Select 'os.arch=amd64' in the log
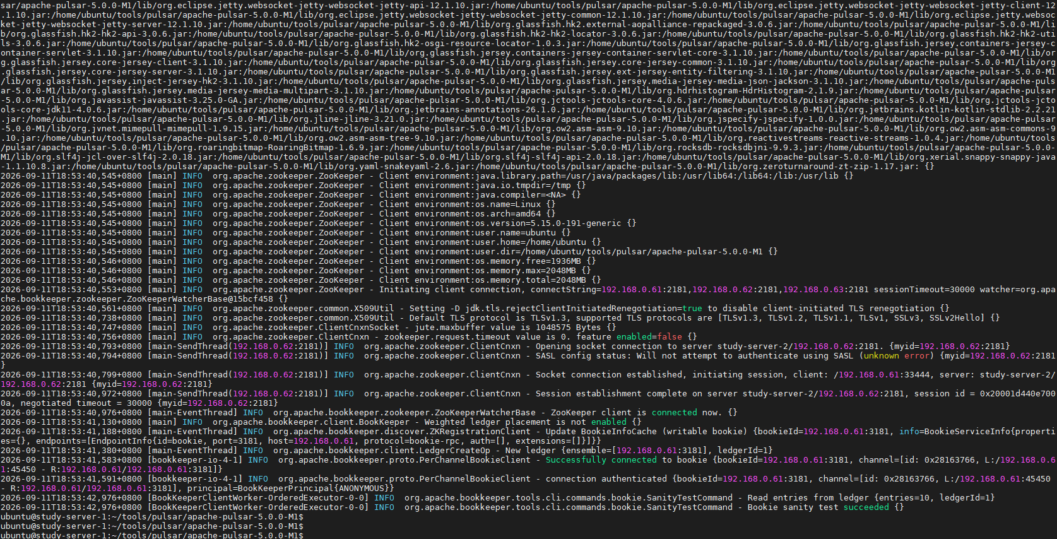 click(x=508, y=214)
